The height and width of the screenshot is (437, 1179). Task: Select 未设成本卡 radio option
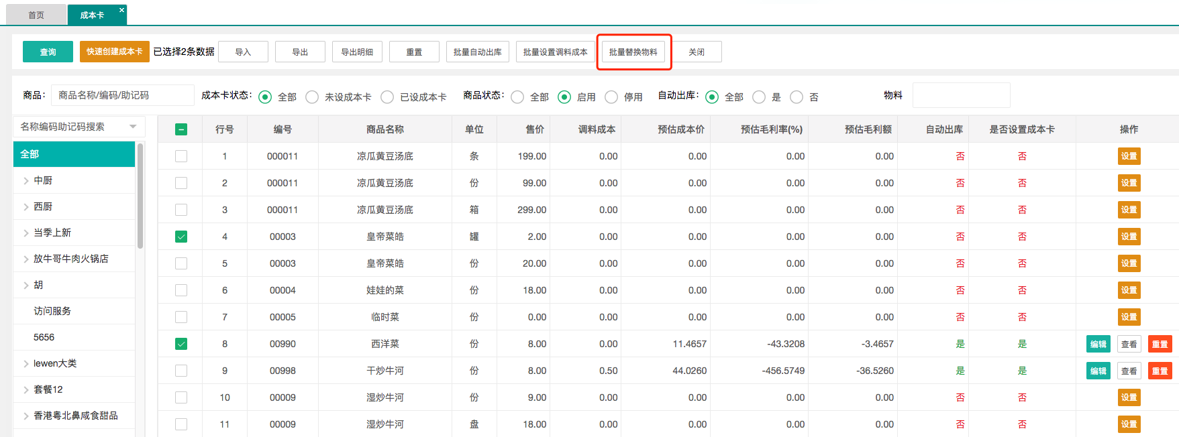click(312, 97)
